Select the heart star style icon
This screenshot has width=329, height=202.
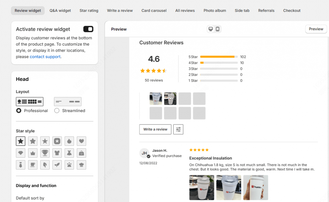pos(81,141)
